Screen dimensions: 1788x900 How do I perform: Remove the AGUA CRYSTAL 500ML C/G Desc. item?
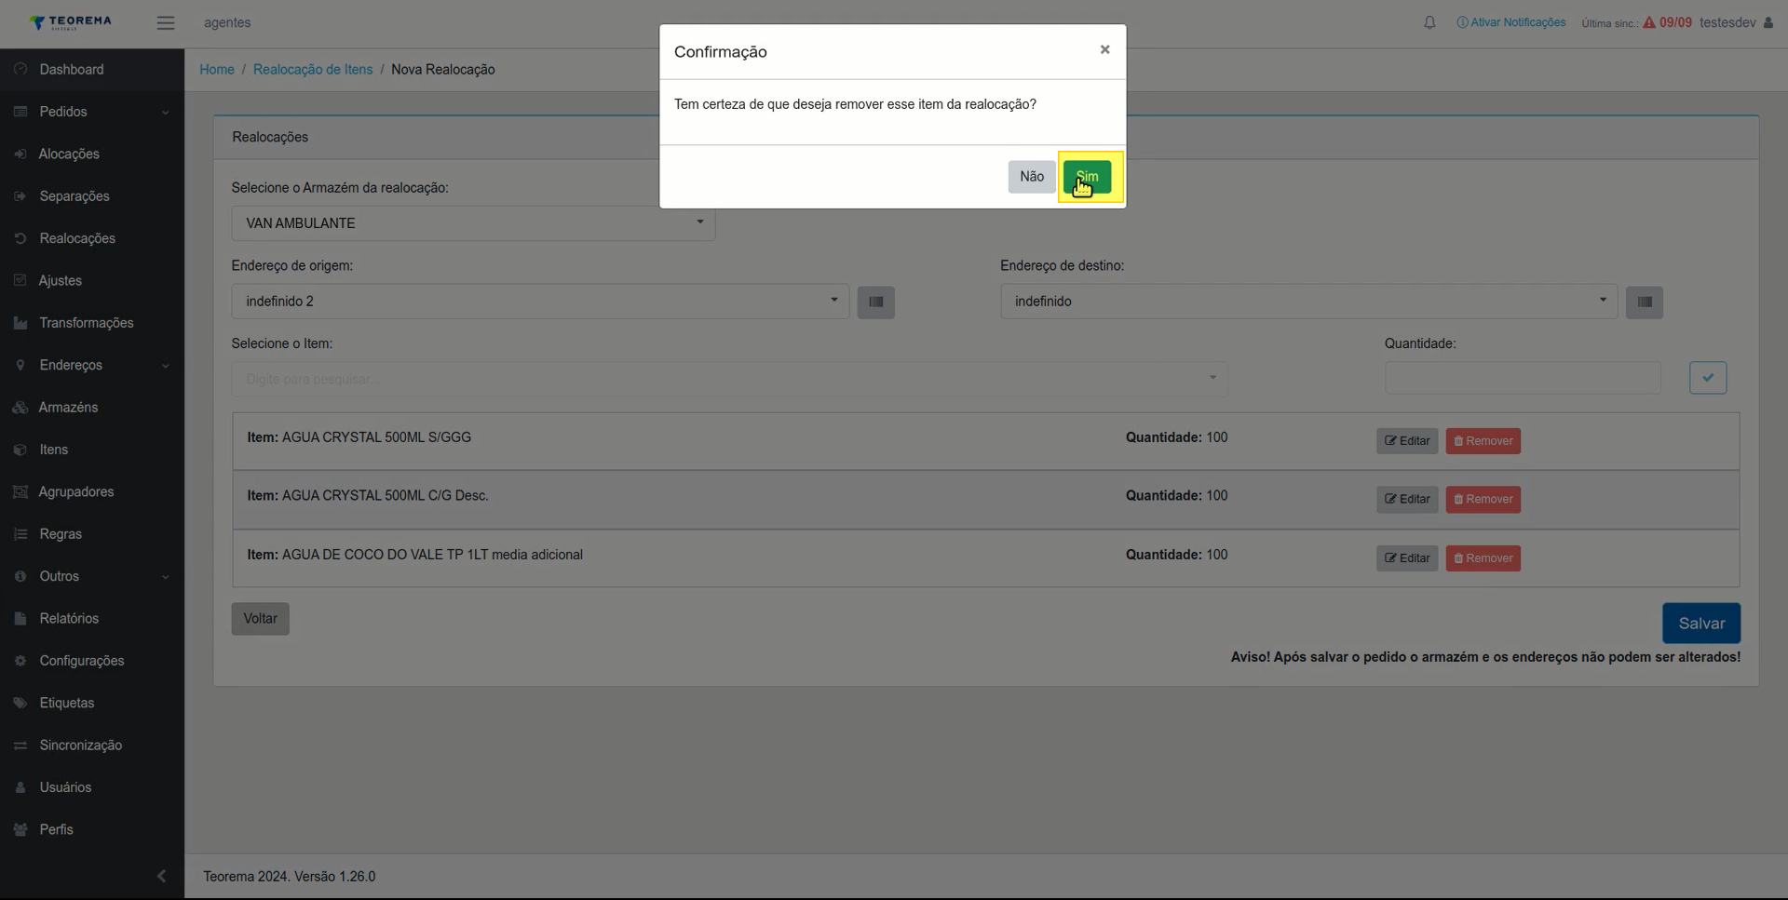click(1483, 500)
